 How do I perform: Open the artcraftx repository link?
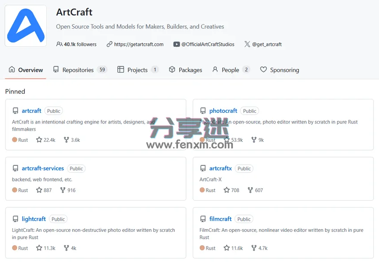(x=220, y=168)
